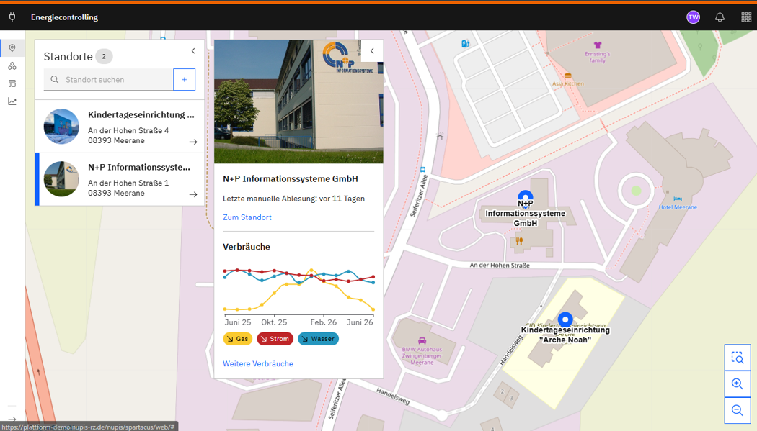Click N+P Informationssysteme GmbH card heading
Image resolution: width=757 pixels, height=431 pixels.
tap(291, 178)
